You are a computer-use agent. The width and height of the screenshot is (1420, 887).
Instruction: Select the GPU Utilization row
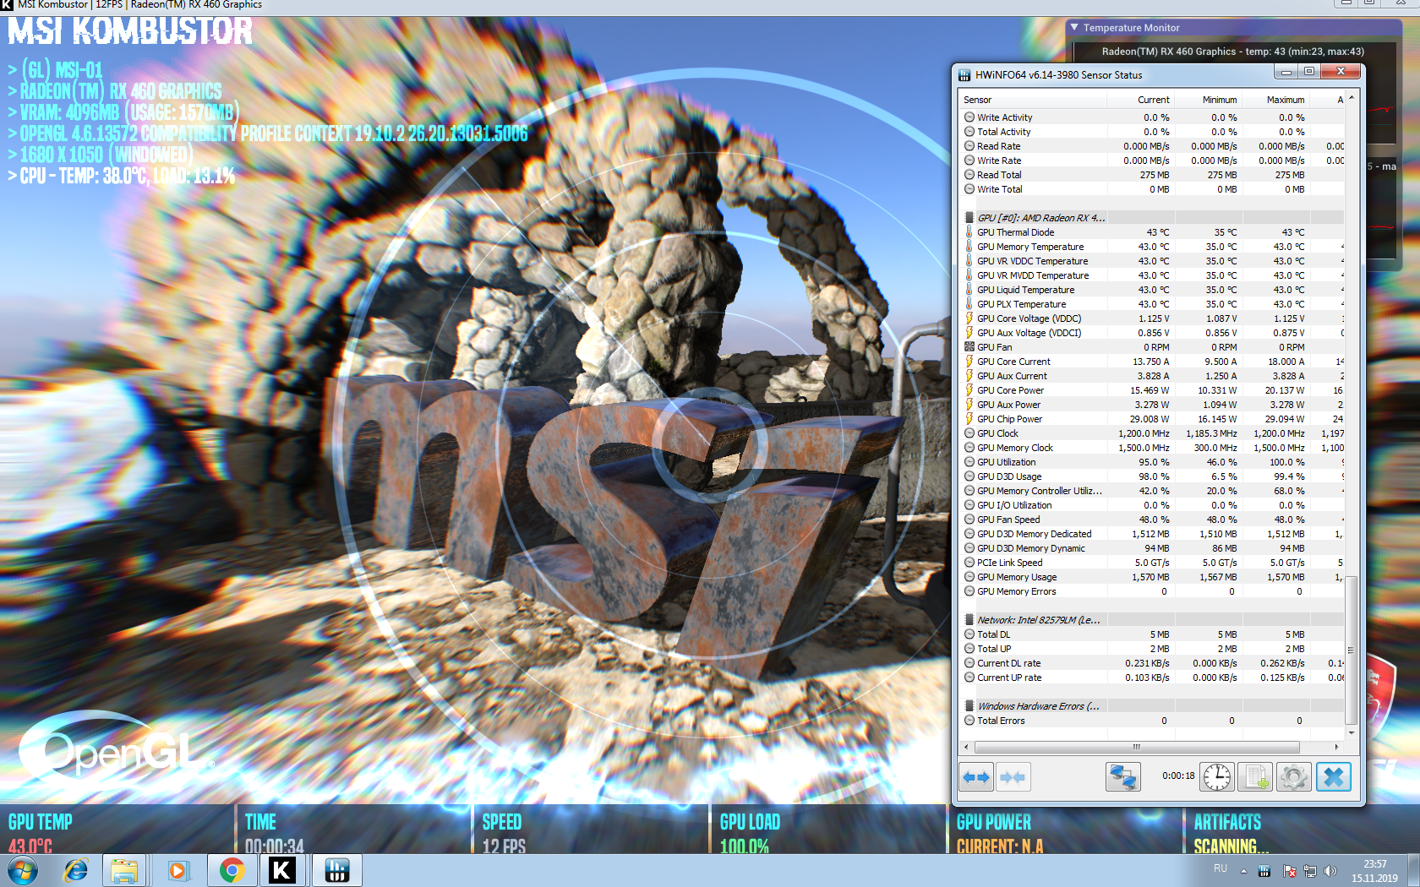pyautogui.click(x=1153, y=462)
